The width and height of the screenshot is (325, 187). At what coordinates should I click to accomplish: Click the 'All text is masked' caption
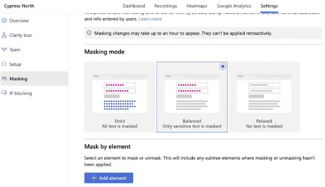point(120,126)
